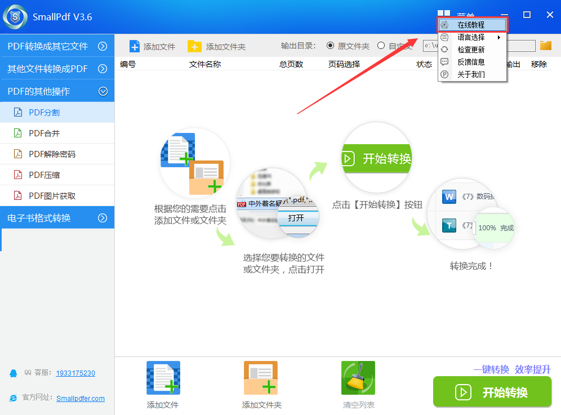Screen dimensions: 561x415
Task: Click the SmallPdf shield logo
Action: (x=15, y=17)
